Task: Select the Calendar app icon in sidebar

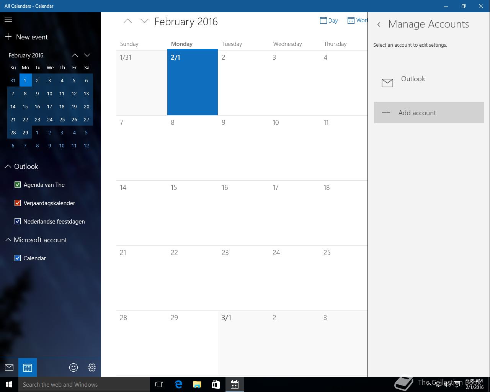Action: (x=28, y=367)
